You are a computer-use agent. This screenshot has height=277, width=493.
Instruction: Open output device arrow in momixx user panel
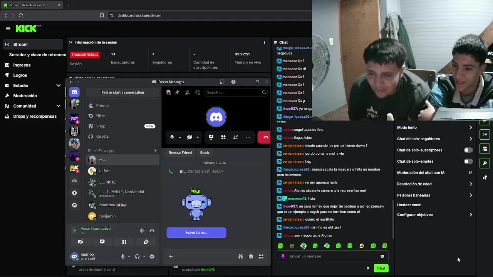click(x=144, y=257)
